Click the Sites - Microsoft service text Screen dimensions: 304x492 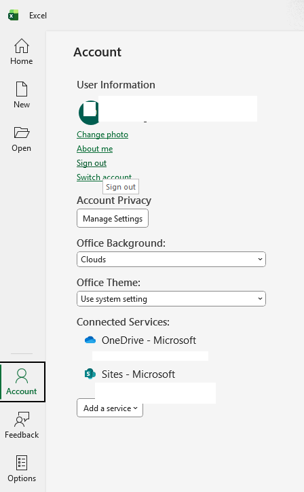pyautogui.click(x=138, y=374)
